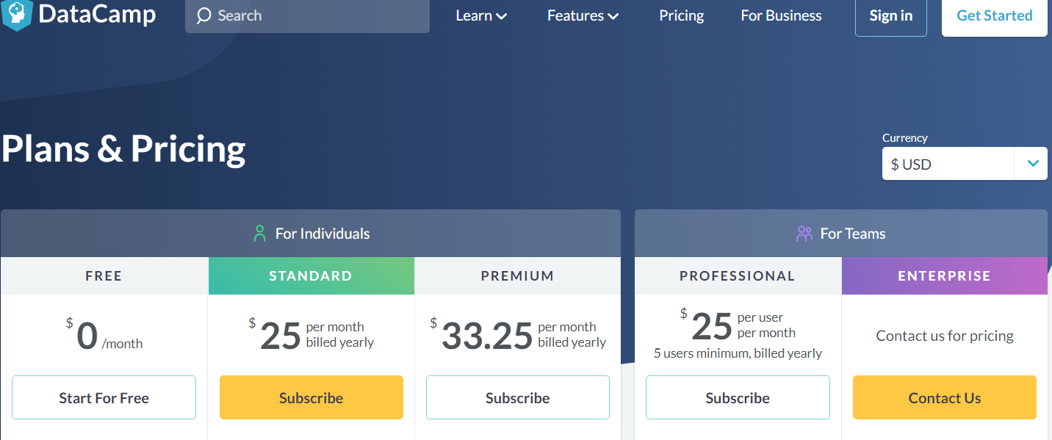Viewport: 1052px width, 440px height.
Task: Go to For Business
Action: coord(781,15)
